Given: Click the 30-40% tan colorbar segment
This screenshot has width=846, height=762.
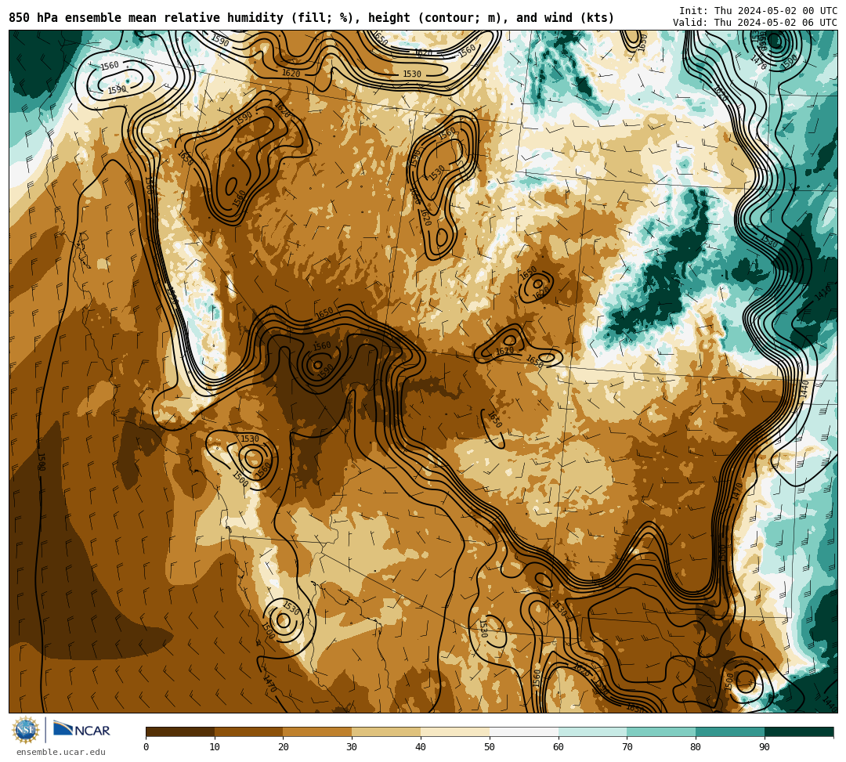Looking at the screenshot, I should pos(386,731).
